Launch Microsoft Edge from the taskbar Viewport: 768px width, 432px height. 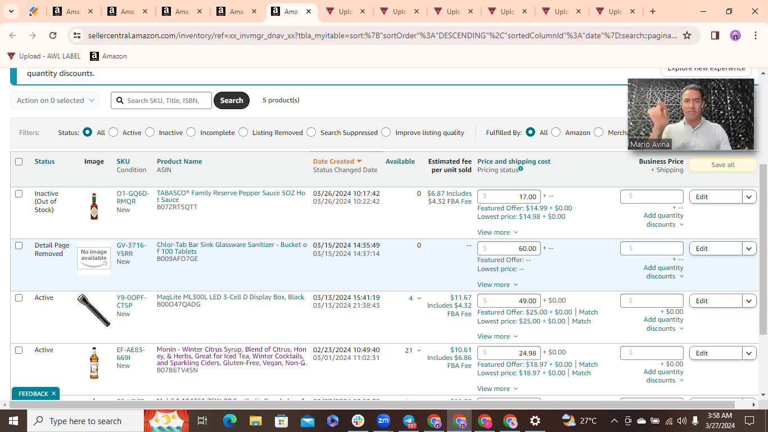pos(229,421)
